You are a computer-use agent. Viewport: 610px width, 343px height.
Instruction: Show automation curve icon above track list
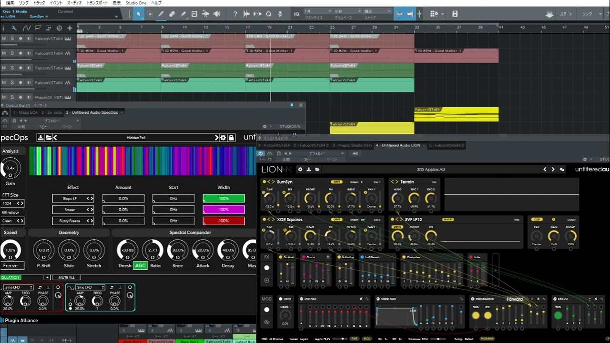(28, 28)
